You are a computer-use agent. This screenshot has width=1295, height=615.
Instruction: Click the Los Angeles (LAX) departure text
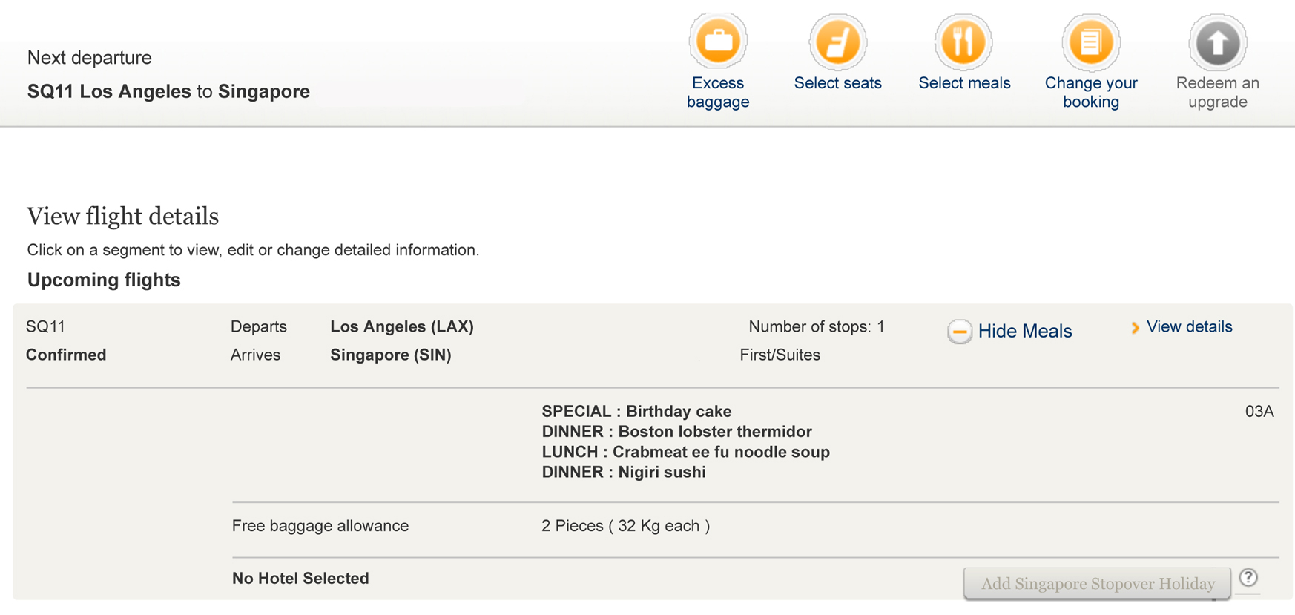pyautogui.click(x=402, y=326)
